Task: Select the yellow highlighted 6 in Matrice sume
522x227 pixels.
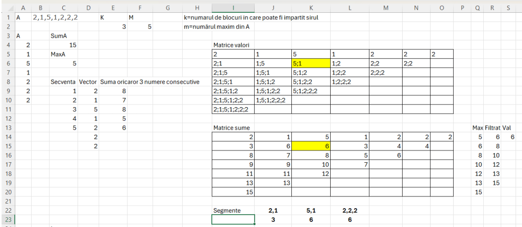Action: [x=311, y=146]
